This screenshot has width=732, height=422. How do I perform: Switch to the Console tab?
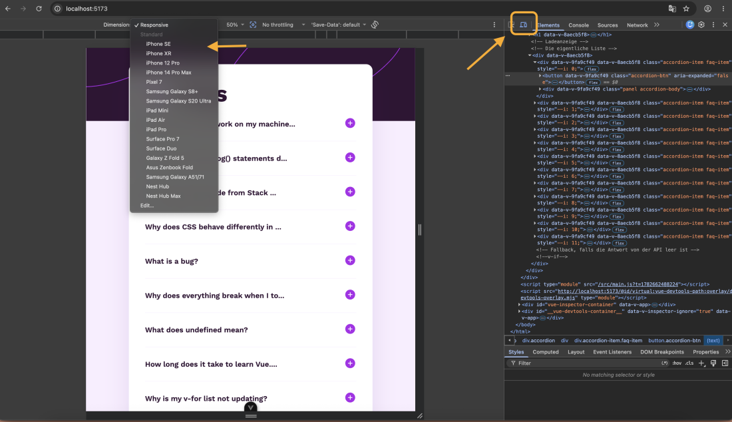(578, 25)
